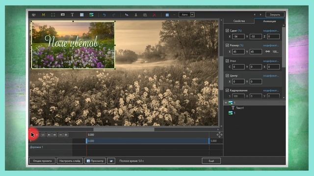
Task: Click the Центр Y value field
Action: coord(256,82)
